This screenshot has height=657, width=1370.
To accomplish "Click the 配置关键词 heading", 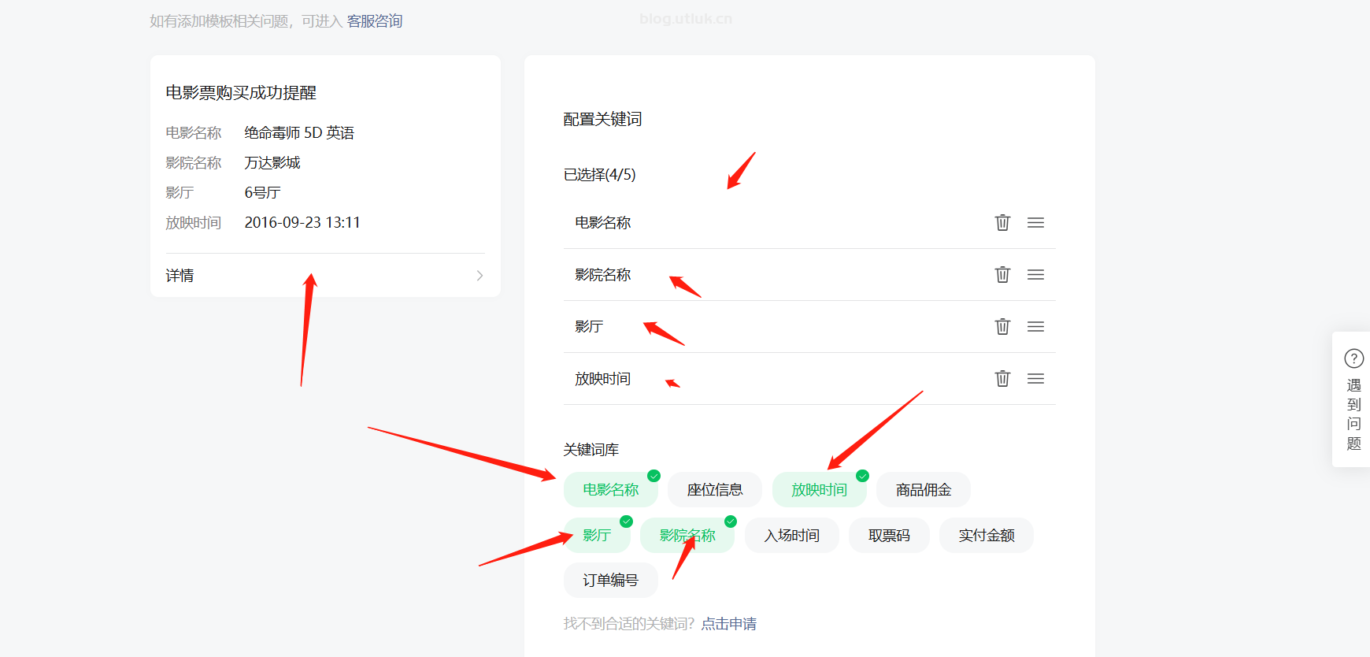I will pyautogui.click(x=603, y=119).
